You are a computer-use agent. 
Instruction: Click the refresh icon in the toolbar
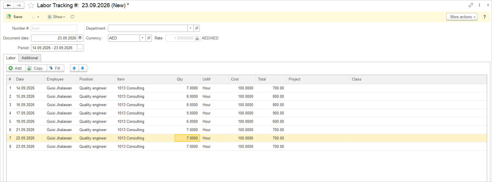tap(72, 17)
